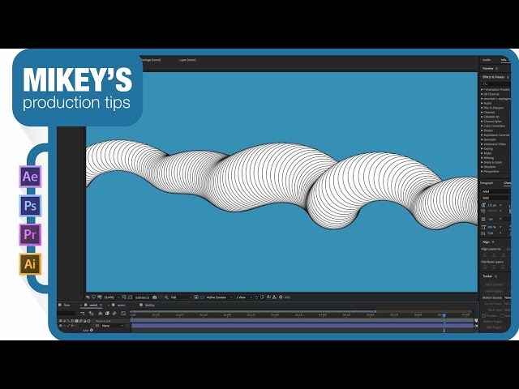Select the 'weird' composition timeline tab
Image resolution: width=519 pixels, height=389 pixels.
coord(93,305)
